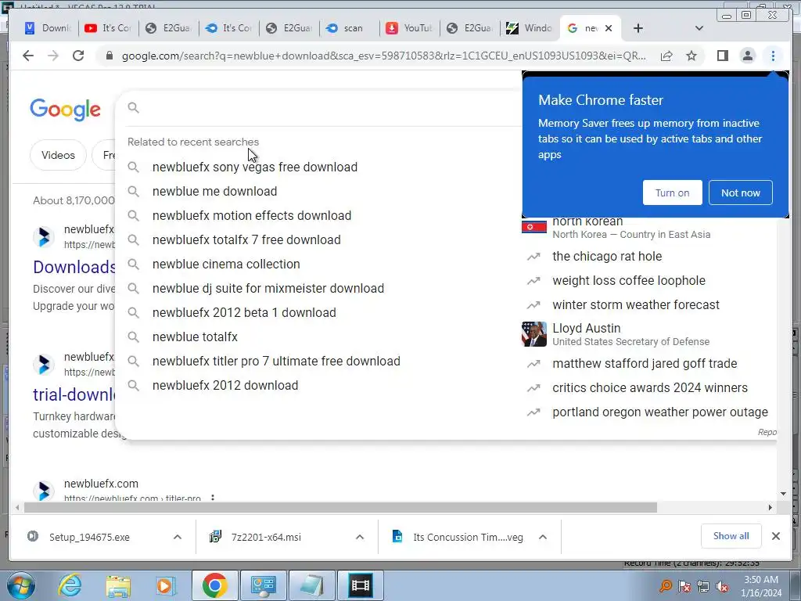Open downloaded file Setup_194675.exe
The width and height of the screenshot is (801, 601).
(x=89, y=537)
